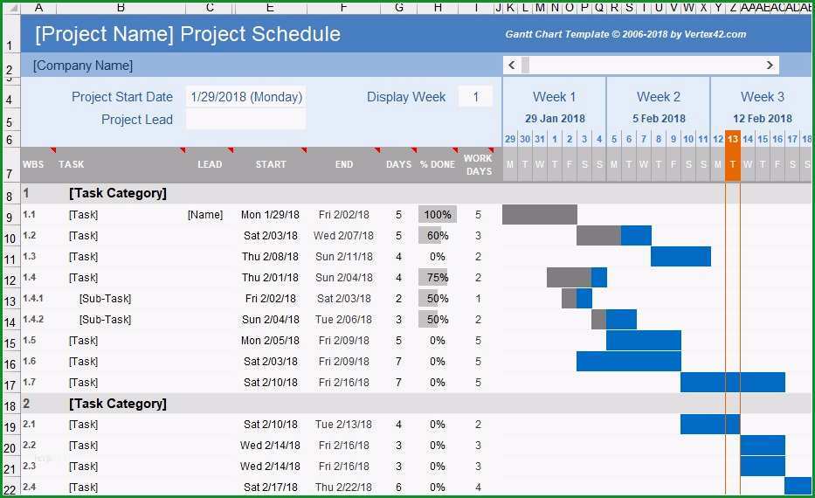Click the Gantt bar for task 1.6
Screen dimensions: 815x498
(x=629, y=362)
